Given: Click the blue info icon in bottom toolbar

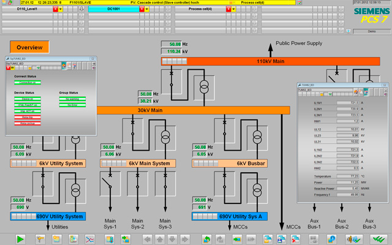Looking at the screenshot, I should (x=331, y=239).
